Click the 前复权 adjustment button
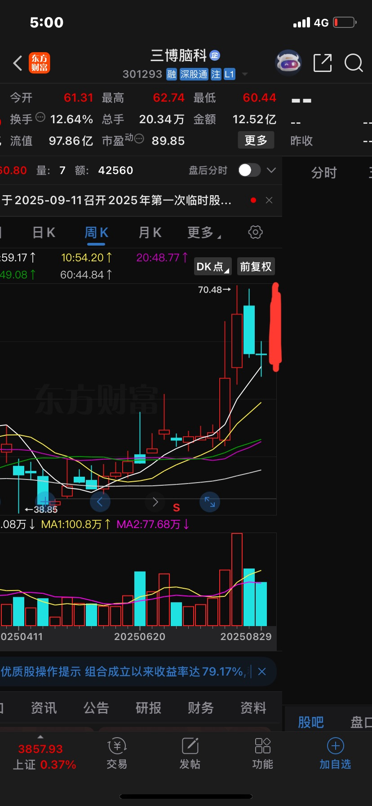This screenshot has height=806, width=372. (x=256, y=267)
